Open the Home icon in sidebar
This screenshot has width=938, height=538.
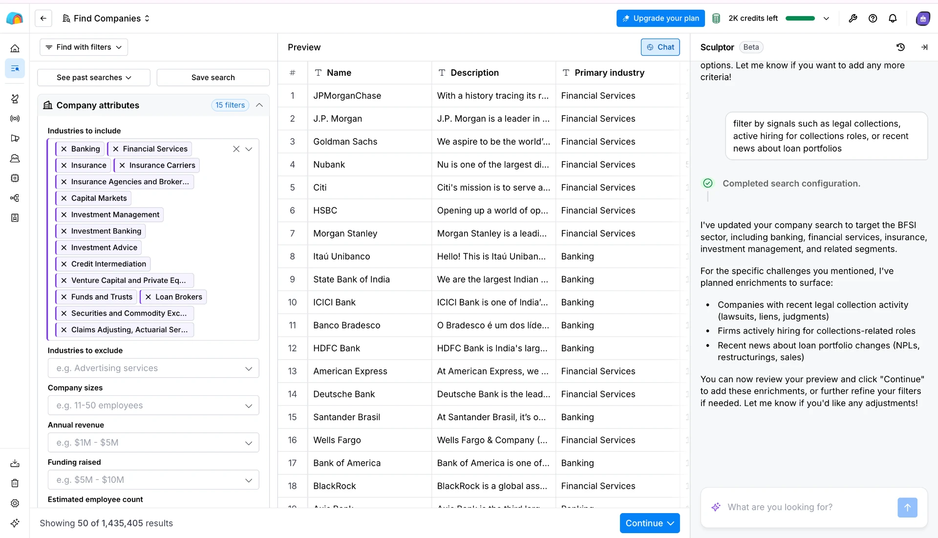[15, 48]
